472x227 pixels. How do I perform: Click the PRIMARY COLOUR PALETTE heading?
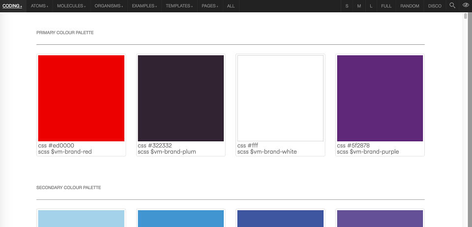(x=65, y=32)
